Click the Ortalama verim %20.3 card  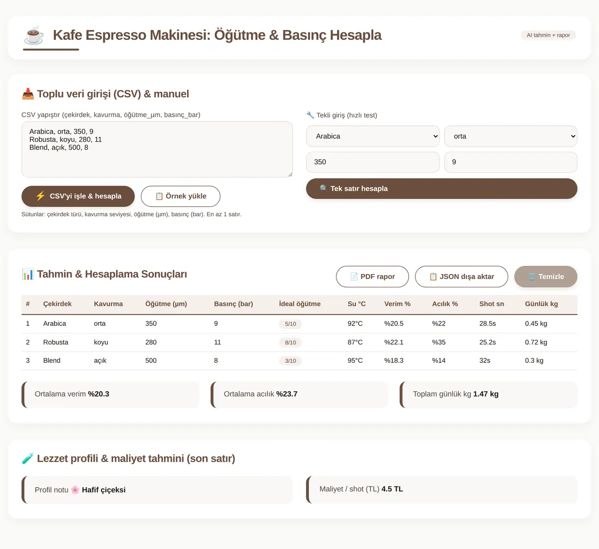(x=110, y=394)
